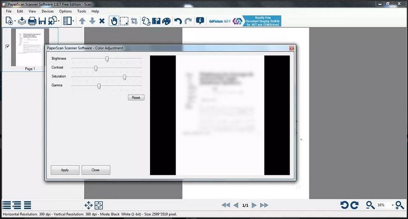This screenshot has width=408, height=219.
Task: Expand dropdown arrow beside new page icon
Action: point(15,21)
